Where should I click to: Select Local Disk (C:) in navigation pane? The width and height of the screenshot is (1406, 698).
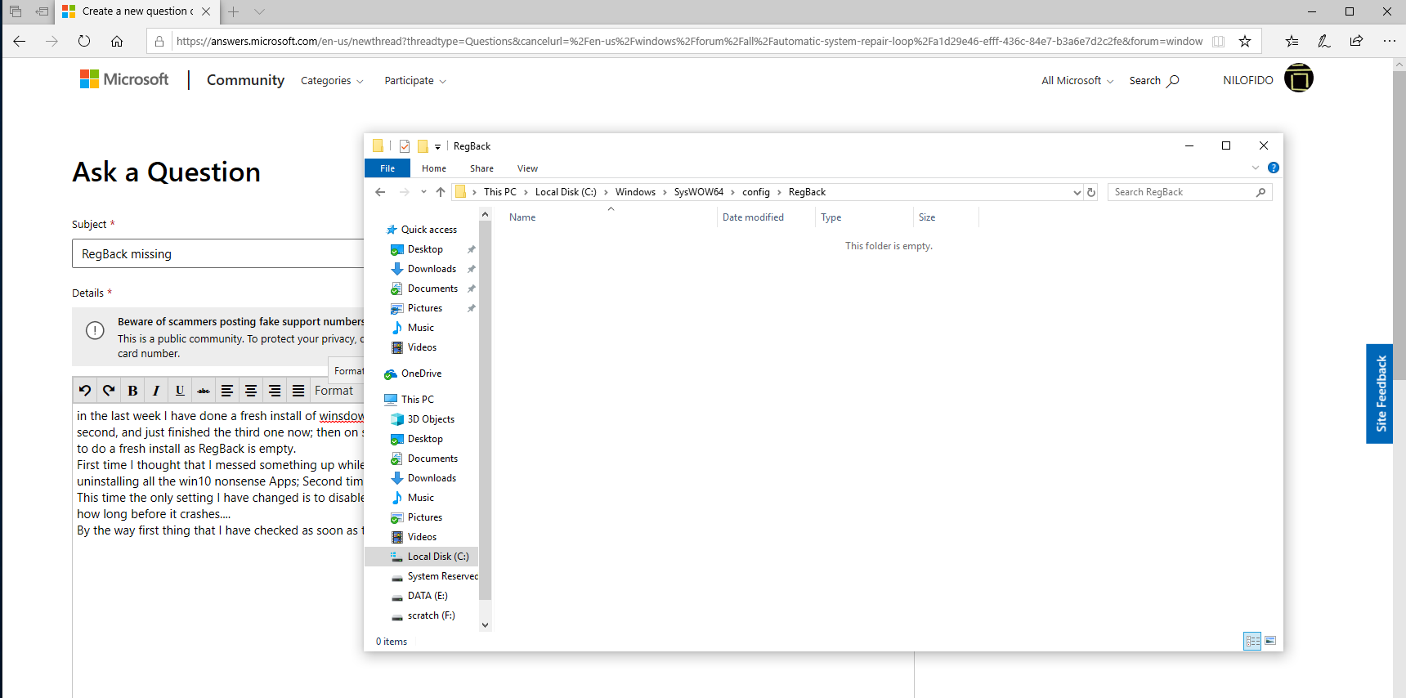pos(422,557)
